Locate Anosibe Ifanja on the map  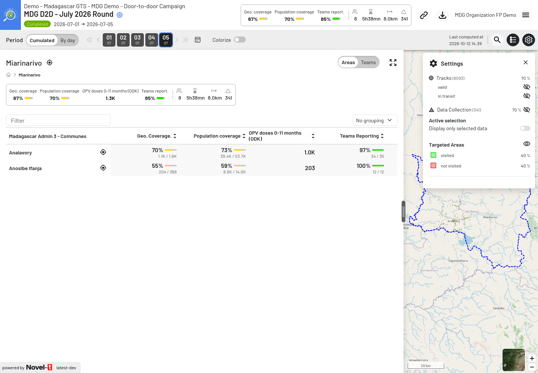tap(103, 168)
